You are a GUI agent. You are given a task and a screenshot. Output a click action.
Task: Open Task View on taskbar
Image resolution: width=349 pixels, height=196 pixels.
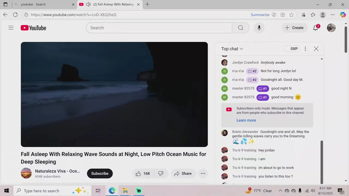(x=98, y=191)
